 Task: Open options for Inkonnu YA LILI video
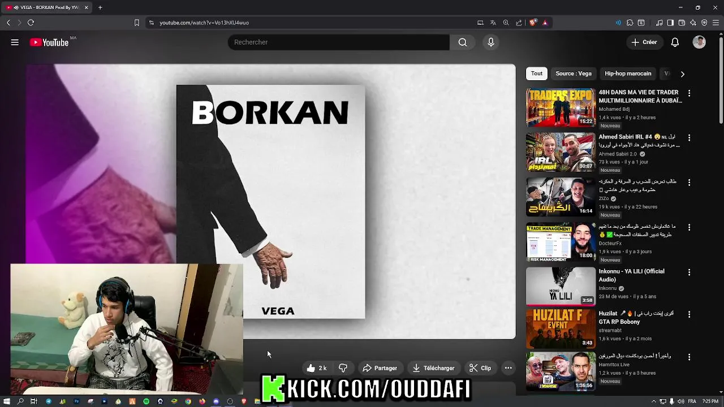pyautogui.click(x=689, y=272)
